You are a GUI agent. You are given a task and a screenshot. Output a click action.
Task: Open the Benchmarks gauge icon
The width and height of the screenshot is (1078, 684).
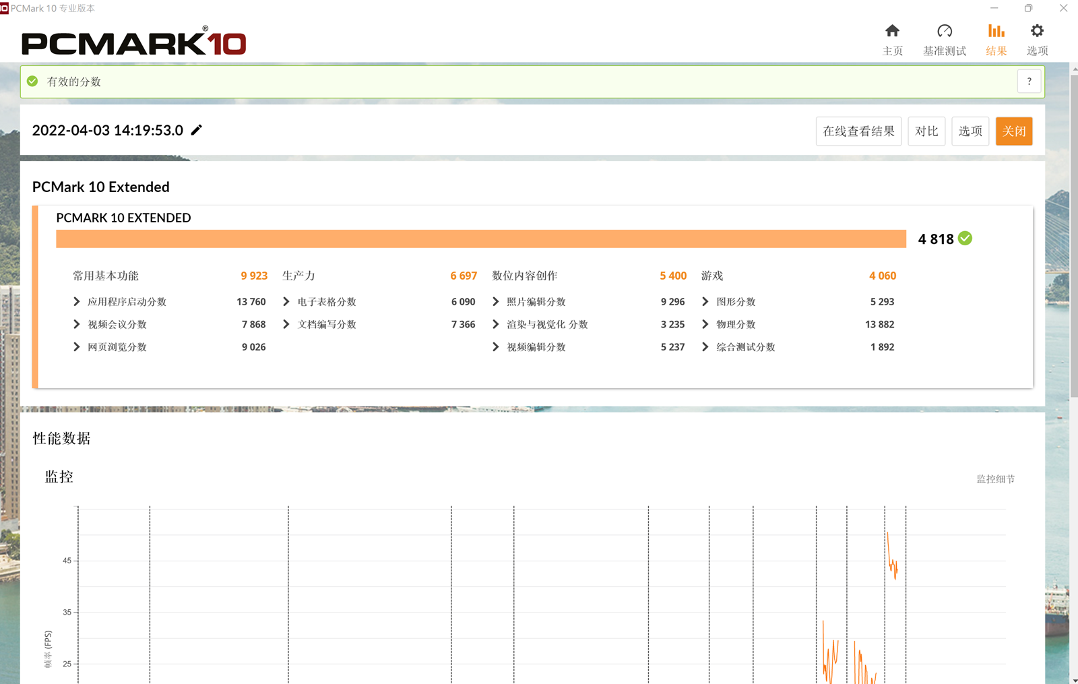click(x=944, y=32)
